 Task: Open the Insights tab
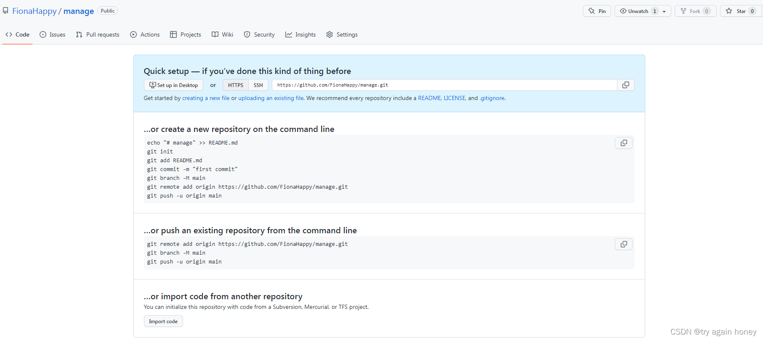point(300,34)
